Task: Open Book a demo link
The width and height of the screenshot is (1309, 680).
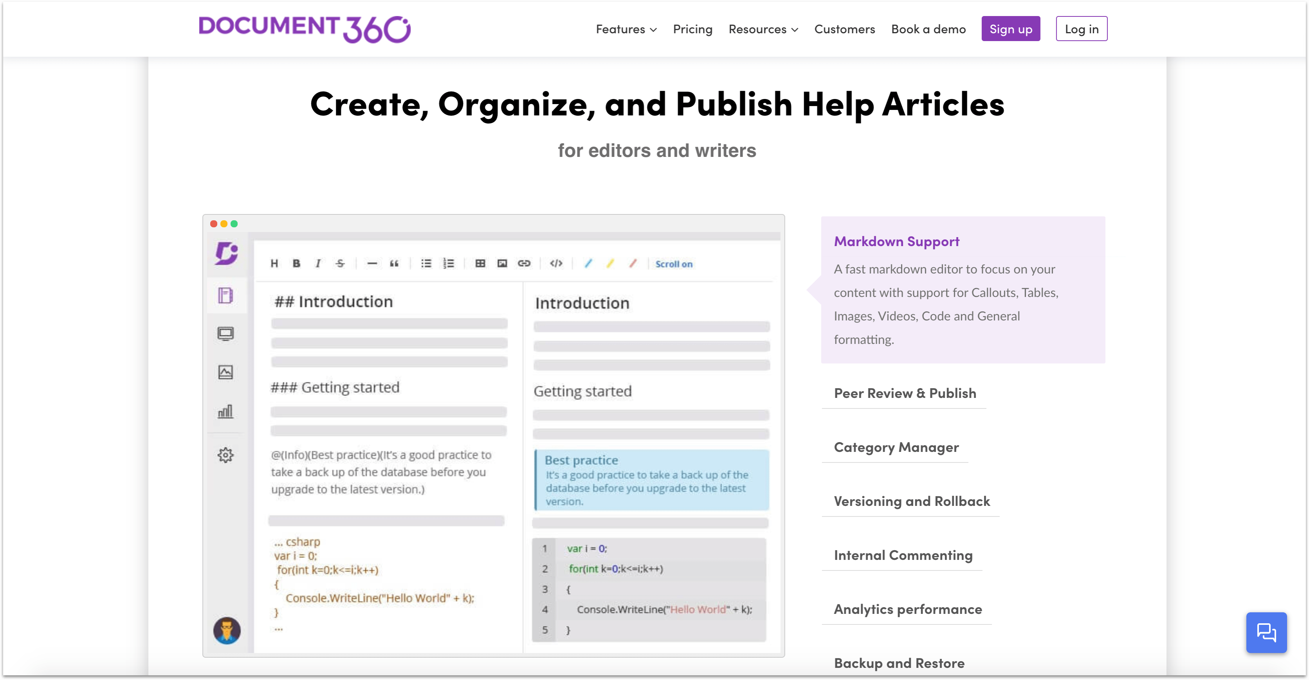Action: (x=929, y=29)
